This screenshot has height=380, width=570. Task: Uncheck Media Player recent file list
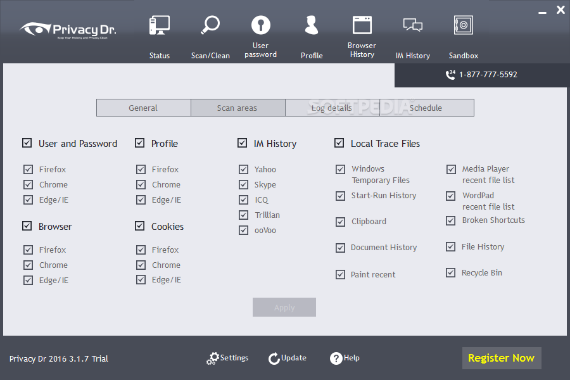[451, 170]
